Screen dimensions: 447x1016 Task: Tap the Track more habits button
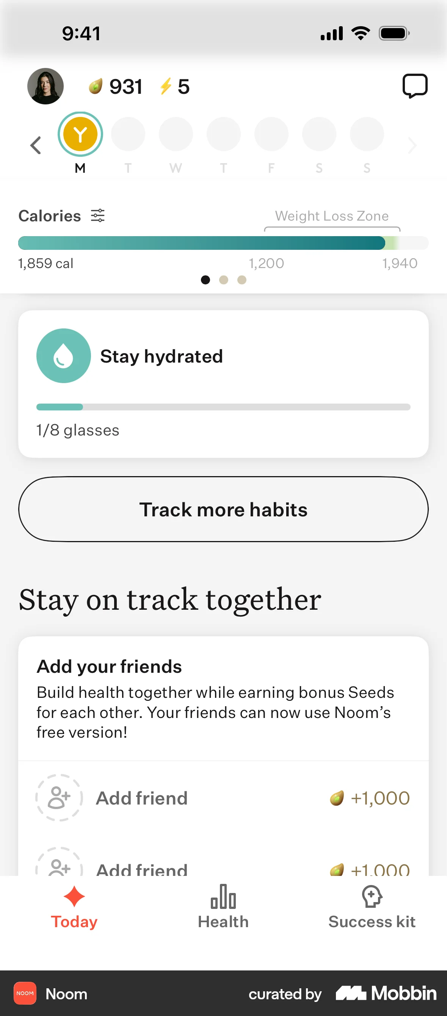223,509
